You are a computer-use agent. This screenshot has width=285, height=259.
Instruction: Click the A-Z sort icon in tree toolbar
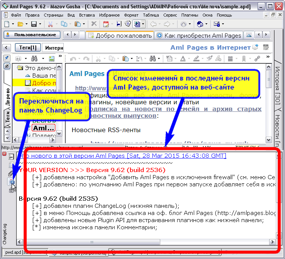18,58
